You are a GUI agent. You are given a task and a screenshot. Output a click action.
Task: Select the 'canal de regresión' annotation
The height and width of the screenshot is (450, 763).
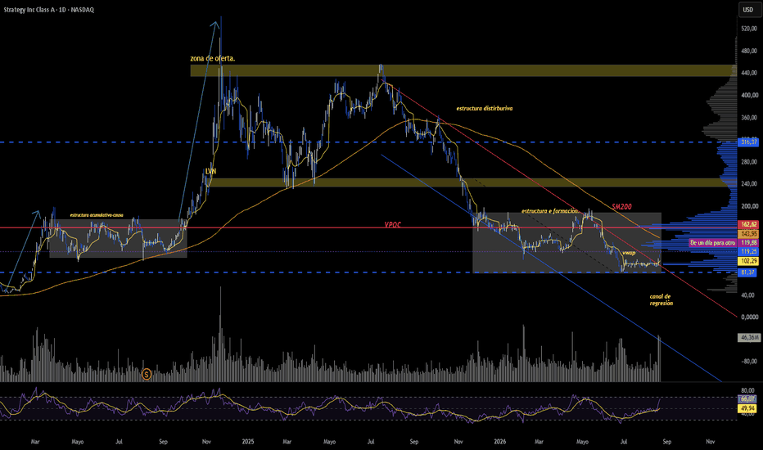pos(661,299)
